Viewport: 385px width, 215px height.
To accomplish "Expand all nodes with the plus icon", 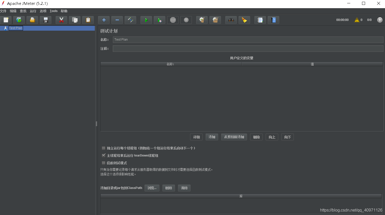I will [104, 20].
